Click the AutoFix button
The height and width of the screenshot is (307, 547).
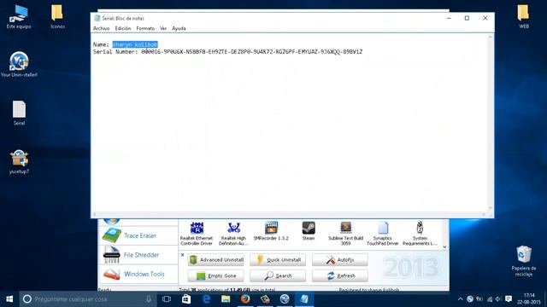(x=340, y=259)
